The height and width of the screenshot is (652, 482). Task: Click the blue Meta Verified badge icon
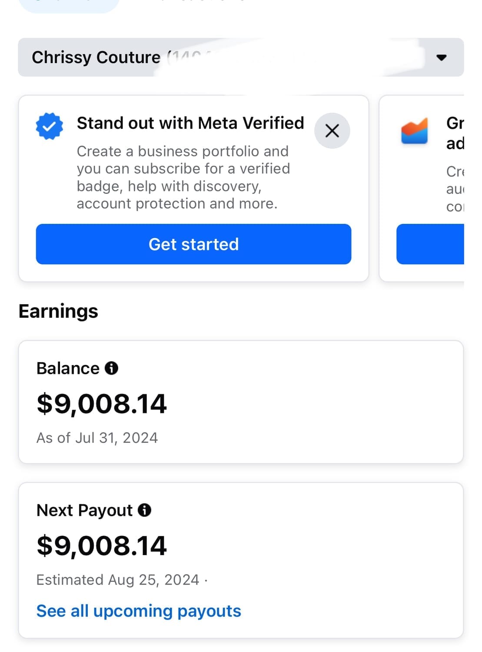(49, 126)
